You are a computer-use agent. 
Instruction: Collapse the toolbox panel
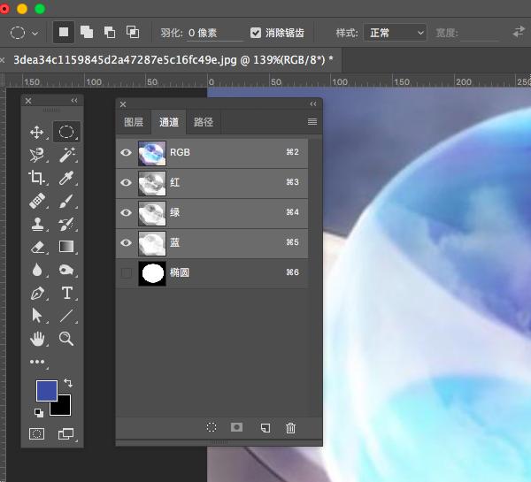tap(74, 101)
